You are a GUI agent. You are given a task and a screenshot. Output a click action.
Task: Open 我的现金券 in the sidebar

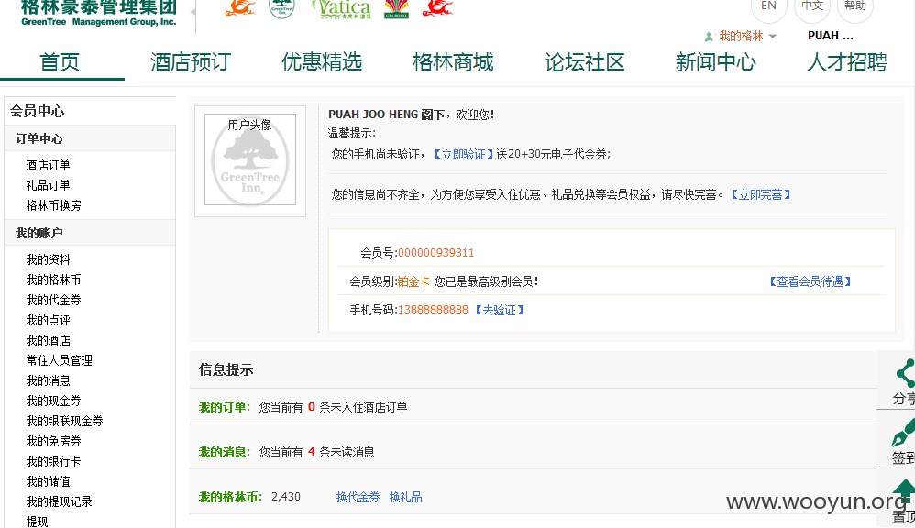click(54, 401)
